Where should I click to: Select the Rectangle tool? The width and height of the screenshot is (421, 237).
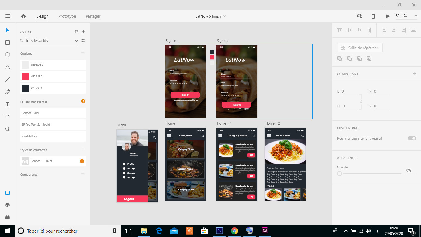click(x=7, y=43)
